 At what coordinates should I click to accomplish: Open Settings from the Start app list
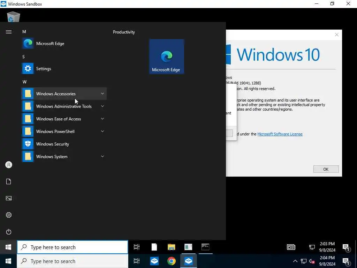(64, 68)
